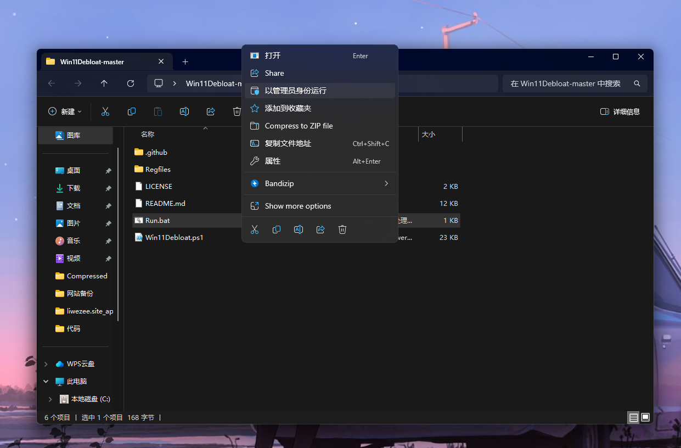
Task: Click the share icon in context menu bottom row
Action: coord(320,229)
